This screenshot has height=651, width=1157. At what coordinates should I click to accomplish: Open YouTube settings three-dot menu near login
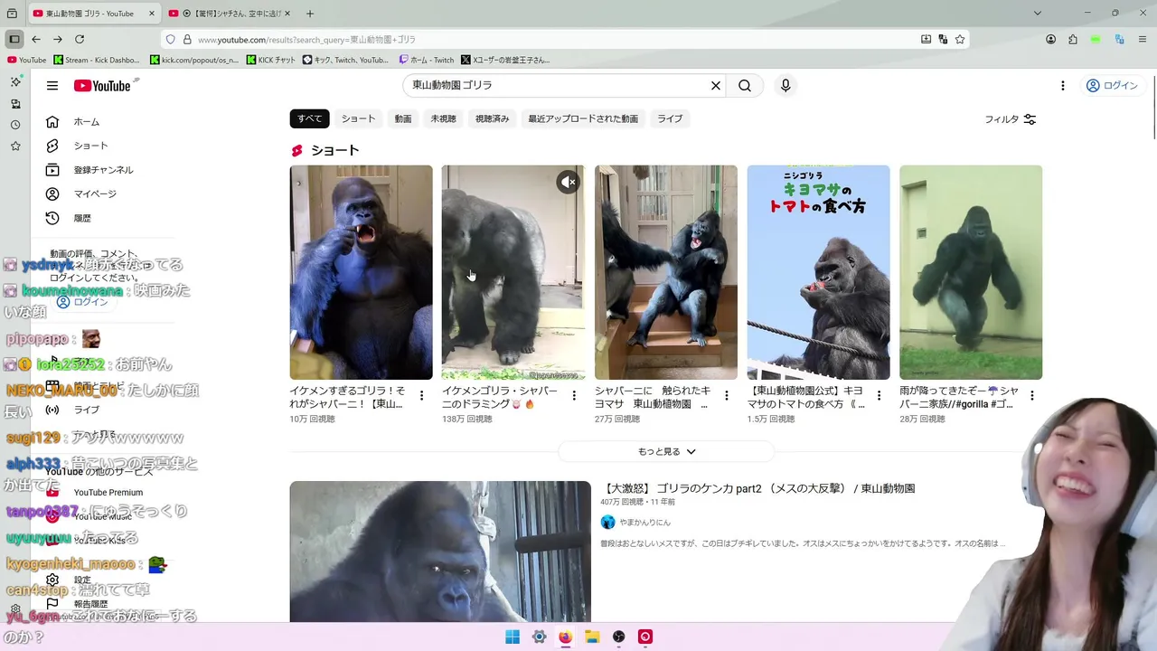pyautogui.click(x=1063, y=86)
